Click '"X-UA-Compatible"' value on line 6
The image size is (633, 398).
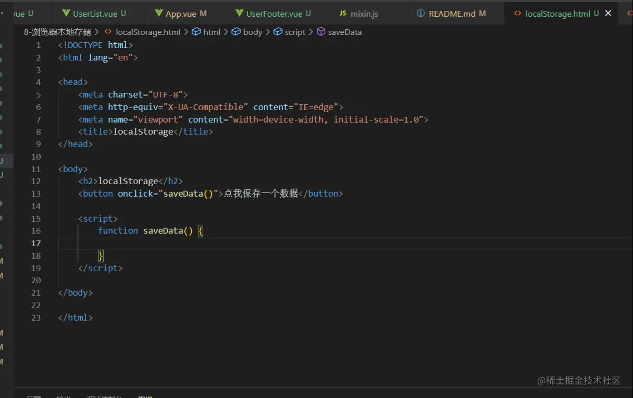(206, 107)
